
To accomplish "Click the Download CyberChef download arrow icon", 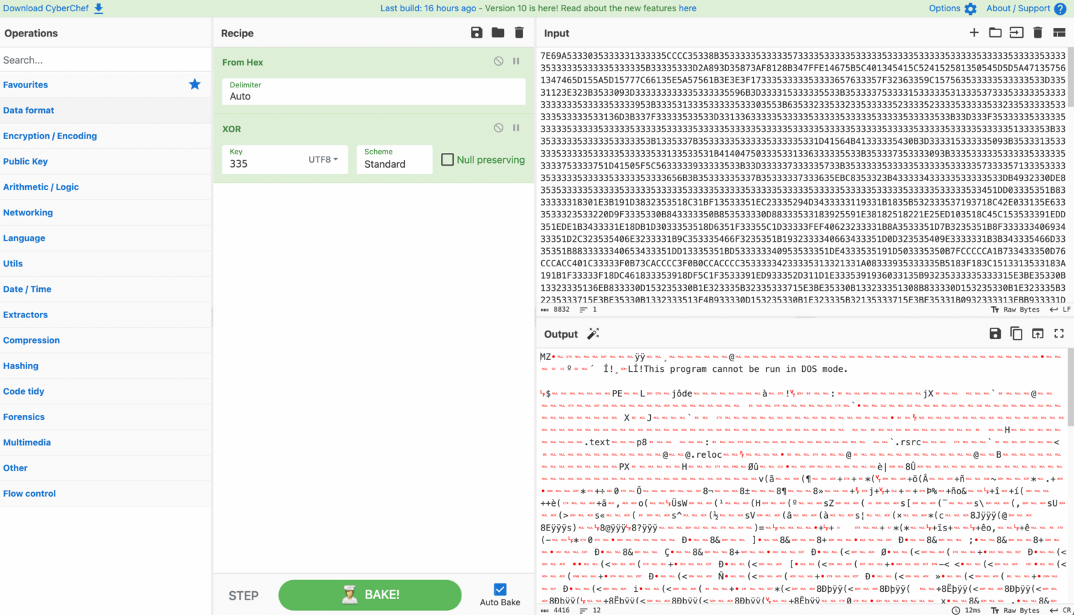I will (99, 8).
